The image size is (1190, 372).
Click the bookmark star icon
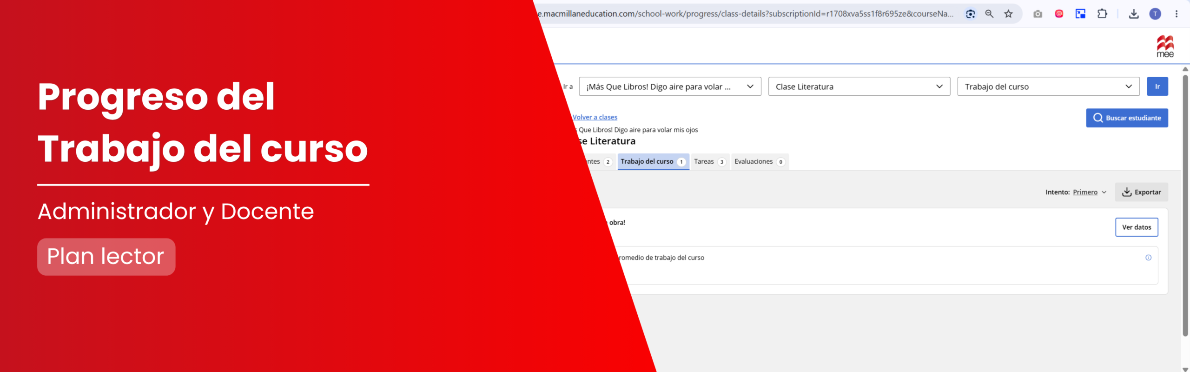point(1008,14)
